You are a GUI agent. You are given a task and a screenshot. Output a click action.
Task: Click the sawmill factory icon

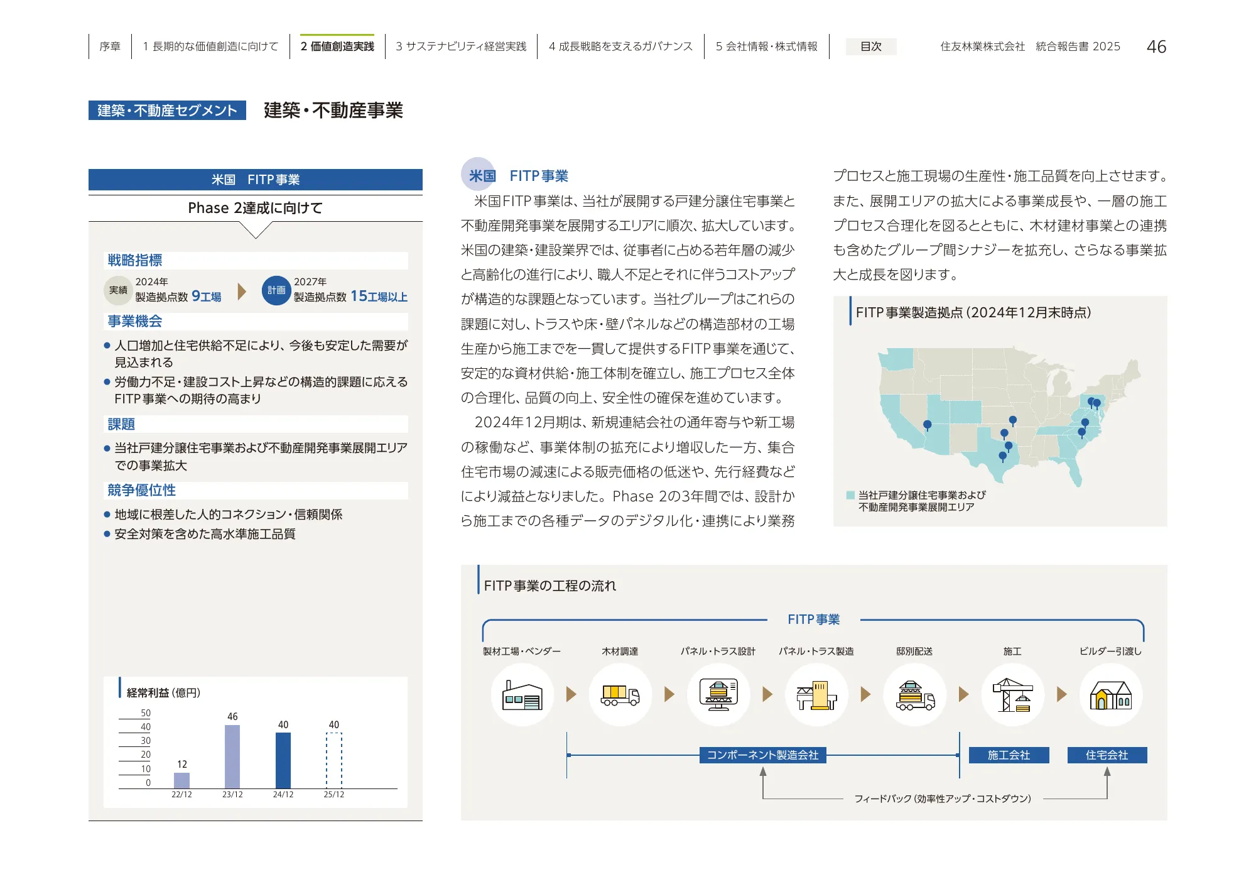coord(522,695)
